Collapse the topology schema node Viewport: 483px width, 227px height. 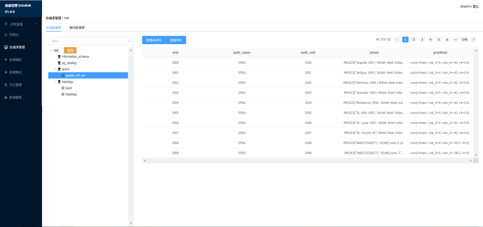pos(55,82)
